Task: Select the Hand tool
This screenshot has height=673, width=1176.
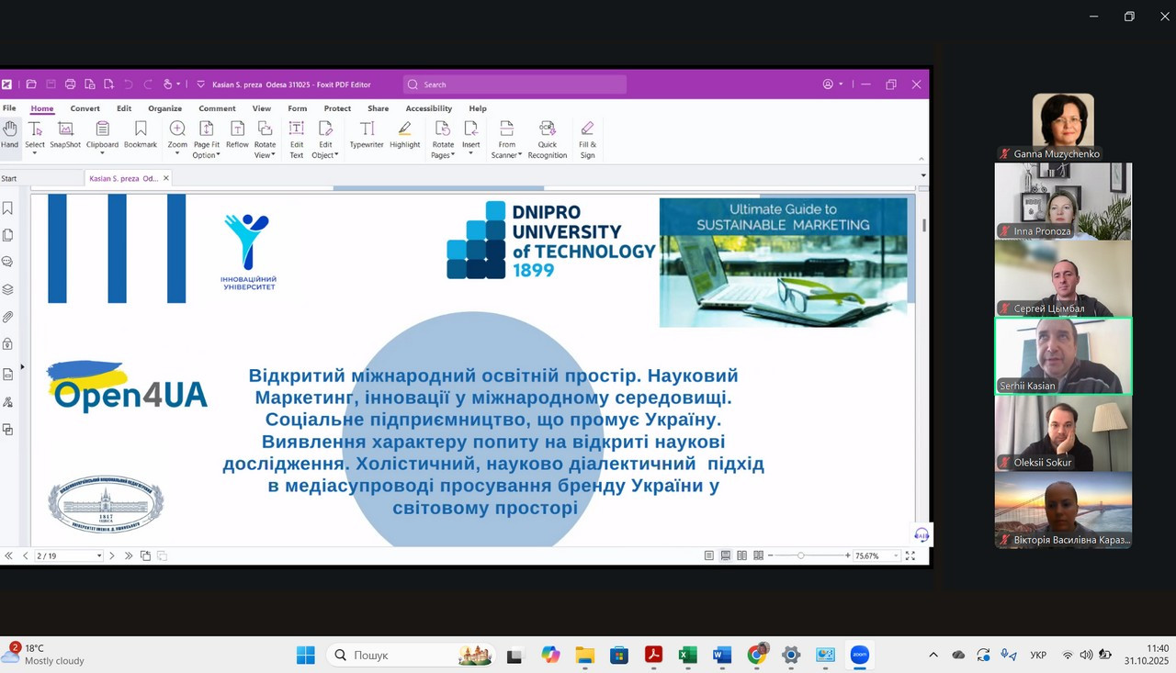Action: pos(9,134)
